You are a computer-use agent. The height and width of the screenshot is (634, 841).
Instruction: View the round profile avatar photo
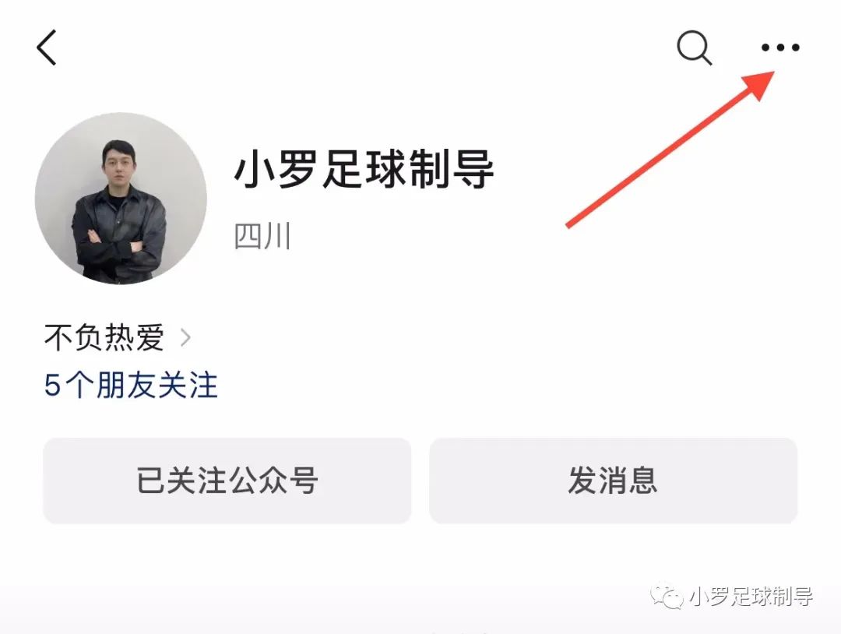pos(121,199)
